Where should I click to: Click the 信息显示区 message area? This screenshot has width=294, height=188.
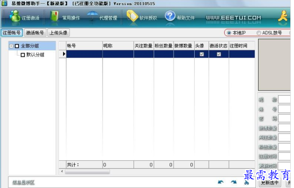(24, 182)
